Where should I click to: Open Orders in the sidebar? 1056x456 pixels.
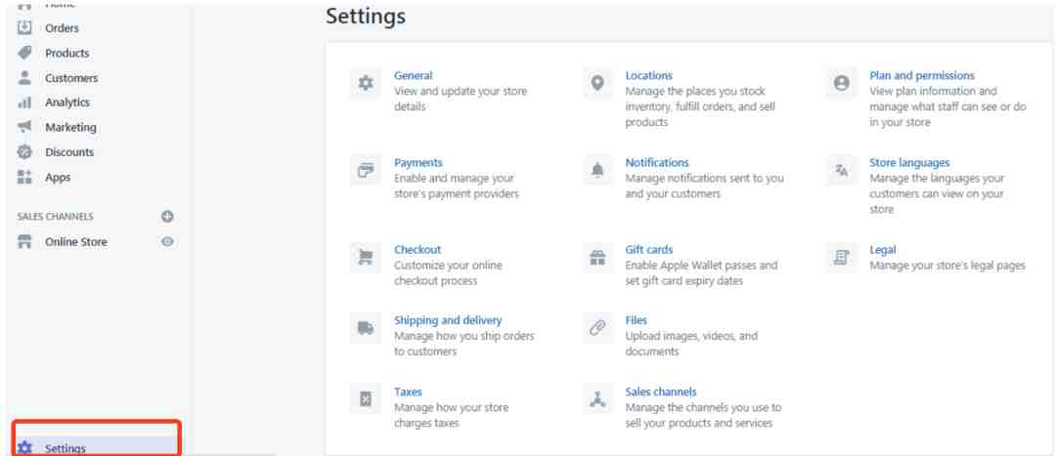coord(62,28)
